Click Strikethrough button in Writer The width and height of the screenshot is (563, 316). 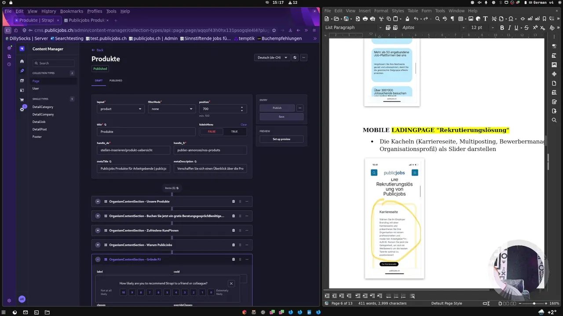pos(526,28)
